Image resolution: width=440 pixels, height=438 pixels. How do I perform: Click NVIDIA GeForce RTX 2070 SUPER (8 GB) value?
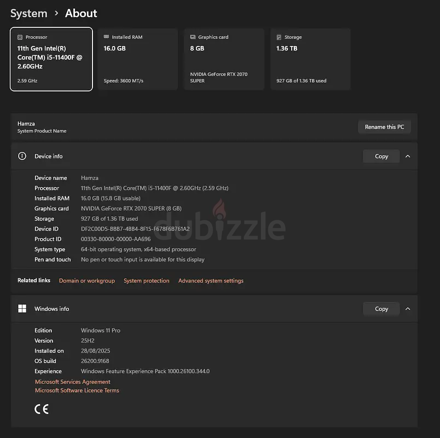coord(131,209)
